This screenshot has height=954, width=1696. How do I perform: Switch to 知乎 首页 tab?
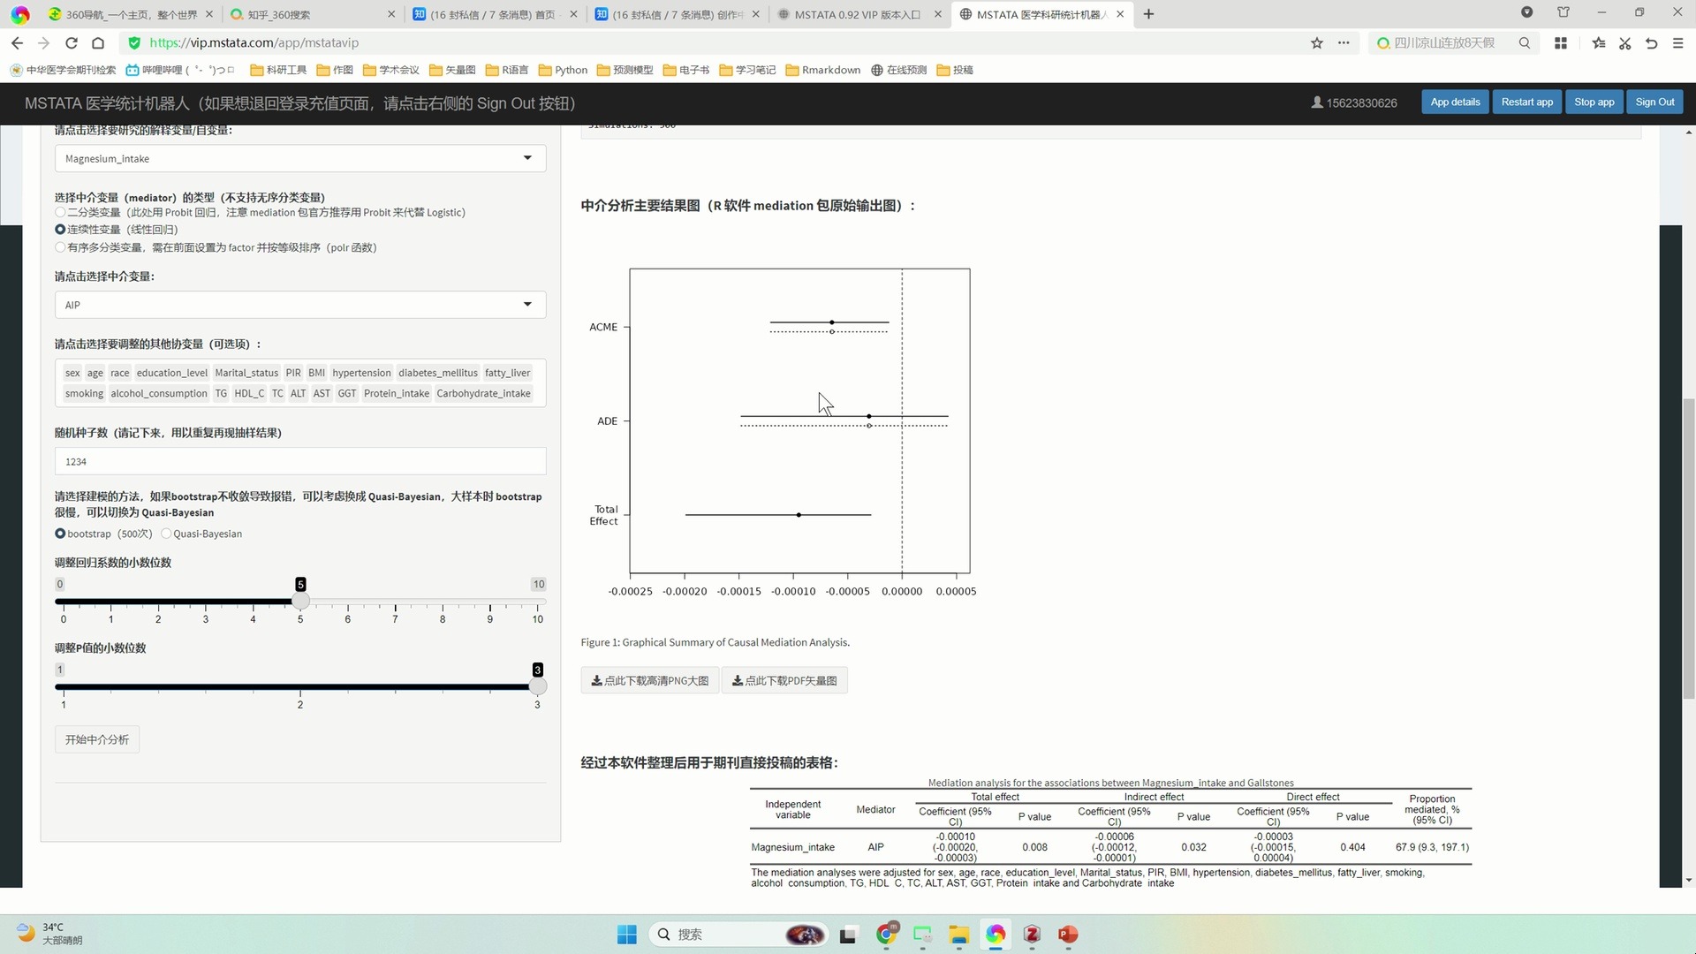(493, 14)
